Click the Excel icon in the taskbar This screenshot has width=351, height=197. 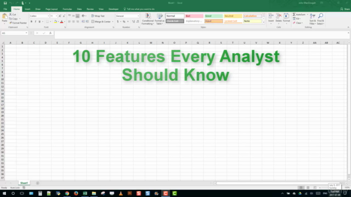click(x=85, y=193)
